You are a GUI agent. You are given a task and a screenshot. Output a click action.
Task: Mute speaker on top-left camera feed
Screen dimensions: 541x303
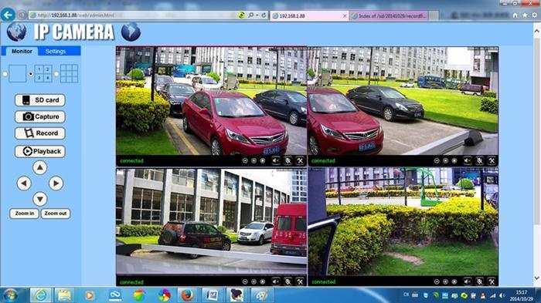pos(276,160)
